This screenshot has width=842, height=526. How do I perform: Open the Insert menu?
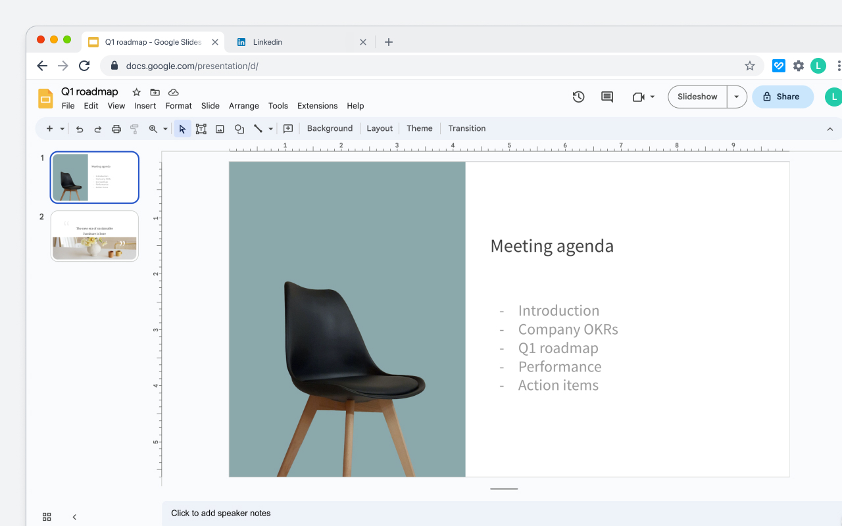145,106
